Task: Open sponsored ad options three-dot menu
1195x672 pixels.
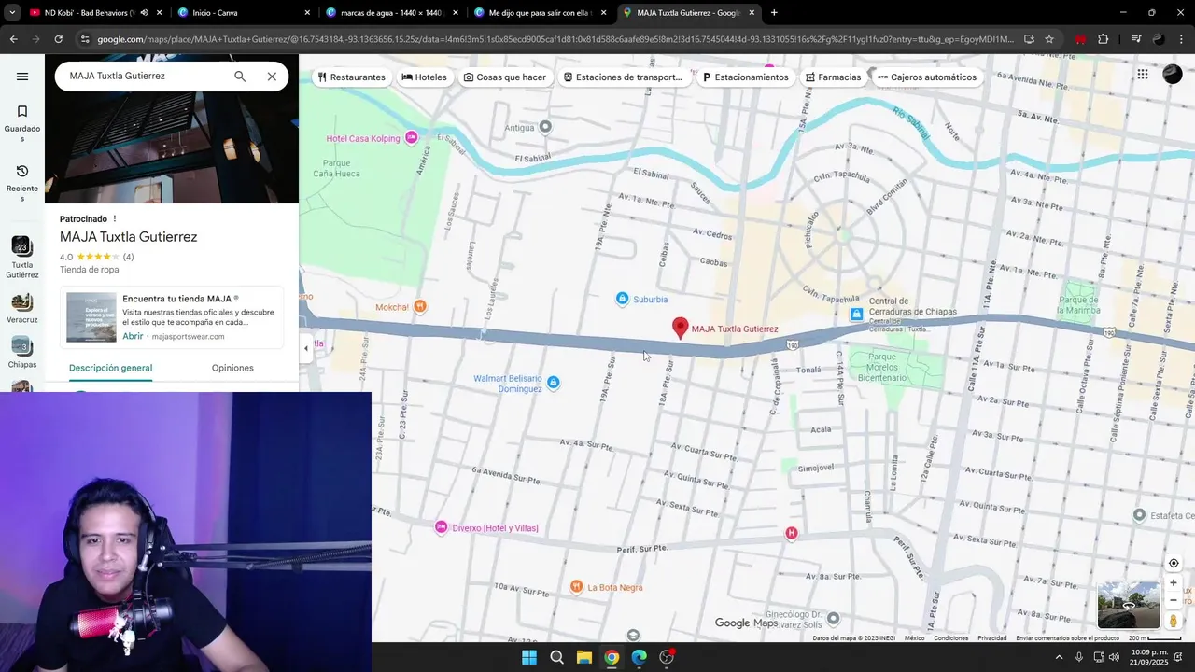Action: pos(115,219)
